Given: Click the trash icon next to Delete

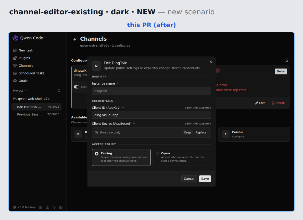Looking at the screenshot, I should pos(273,103).
